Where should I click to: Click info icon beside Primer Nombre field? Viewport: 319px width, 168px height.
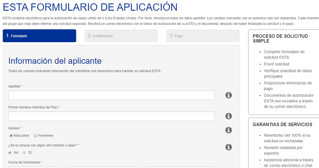[229, 116]
